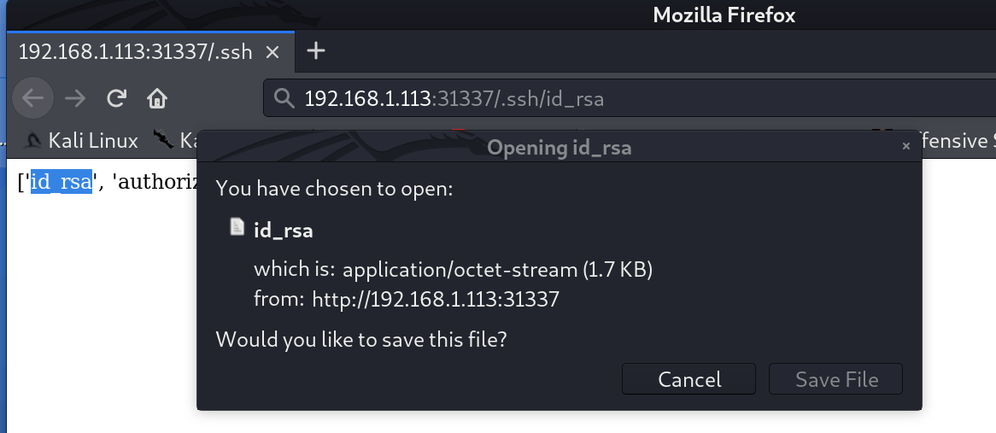Open the Kali Linux bookmark

[x=82, y=140]
